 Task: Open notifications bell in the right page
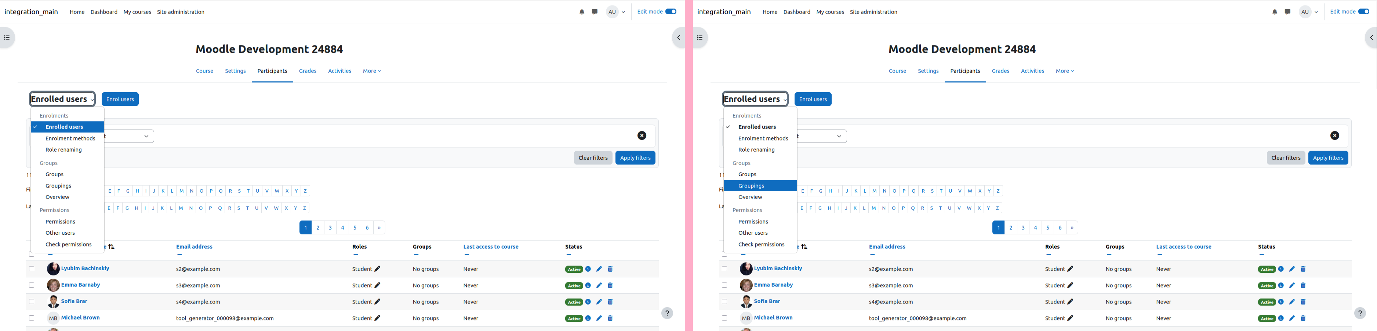1274,12
